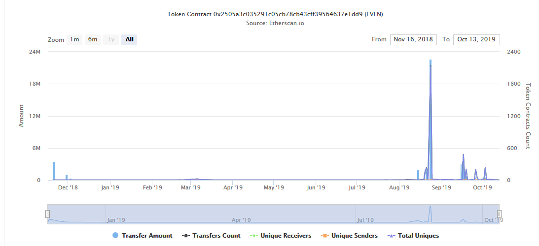
Task: Click the tallest spike bar in late August 2019
Action: (x=431, y=118)
